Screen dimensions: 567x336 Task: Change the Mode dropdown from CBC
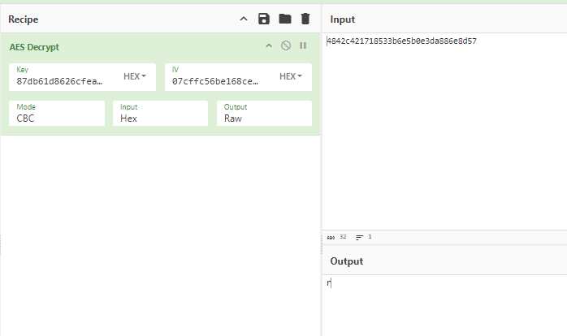click(57, 114)
